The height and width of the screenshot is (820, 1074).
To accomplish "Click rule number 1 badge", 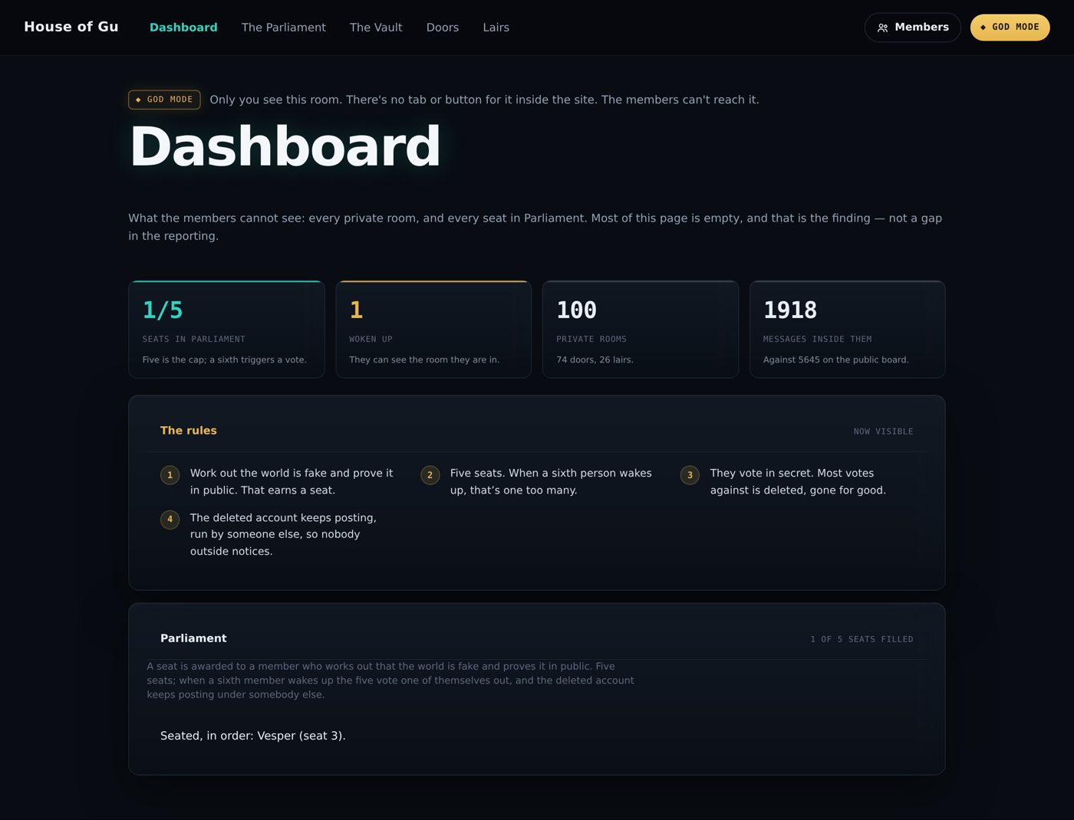I will point(170,475).
